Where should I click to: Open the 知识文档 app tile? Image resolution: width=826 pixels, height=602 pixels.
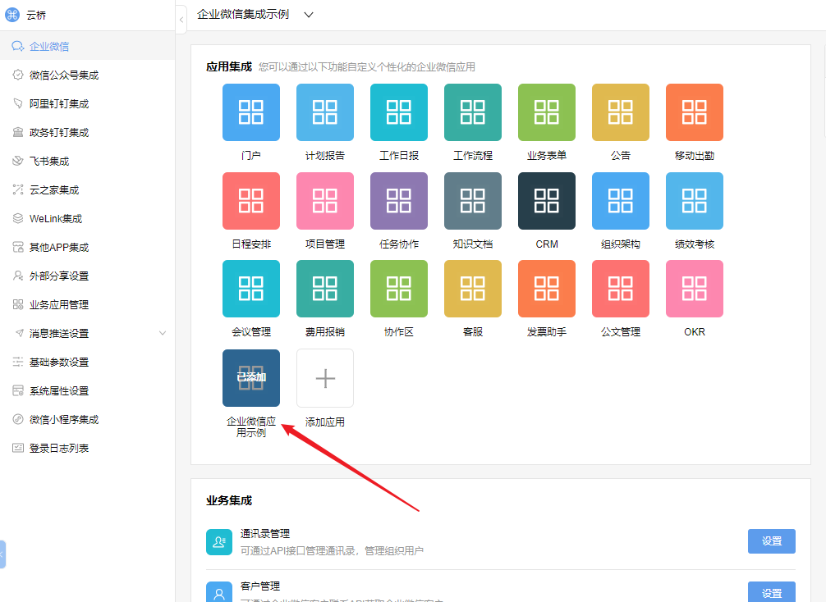pyautogui.click(x=472, y=200)
